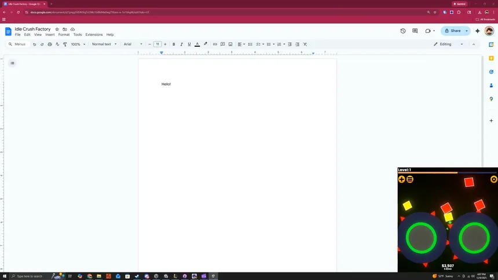The height and width of the screenshot is (280, 498).
Task: Star the Idle Crush Factory document
Action: (57, 29)
